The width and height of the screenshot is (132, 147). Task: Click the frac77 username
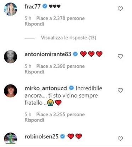point(33,6)
